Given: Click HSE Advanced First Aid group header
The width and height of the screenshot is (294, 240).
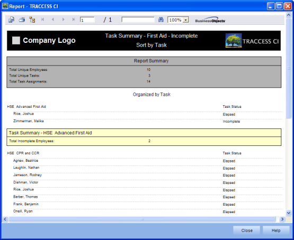Looking at the screenshot, I should point(26,107).
